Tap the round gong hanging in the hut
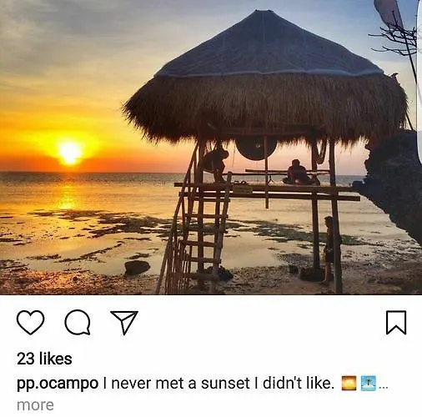422x417 pixels. (x=256, y=148)
